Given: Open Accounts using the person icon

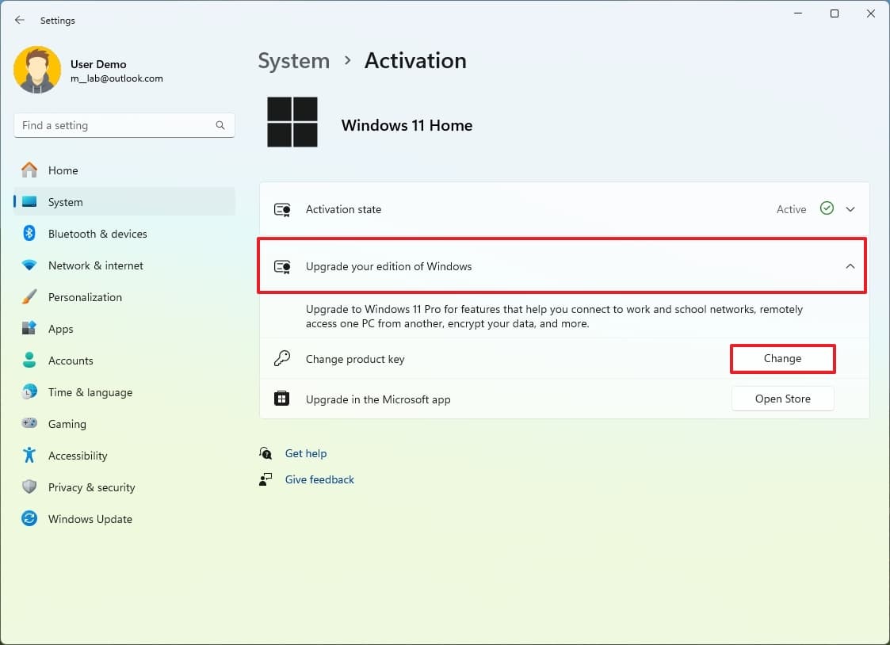Looking at the screenshot, I should tap(29, 361).
